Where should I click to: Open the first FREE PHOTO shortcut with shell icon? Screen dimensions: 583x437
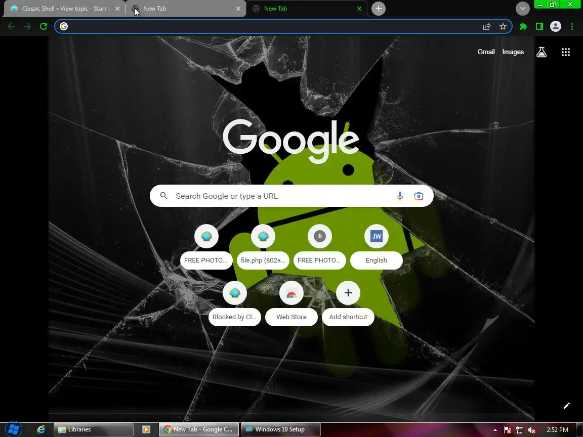pos(206,246)
